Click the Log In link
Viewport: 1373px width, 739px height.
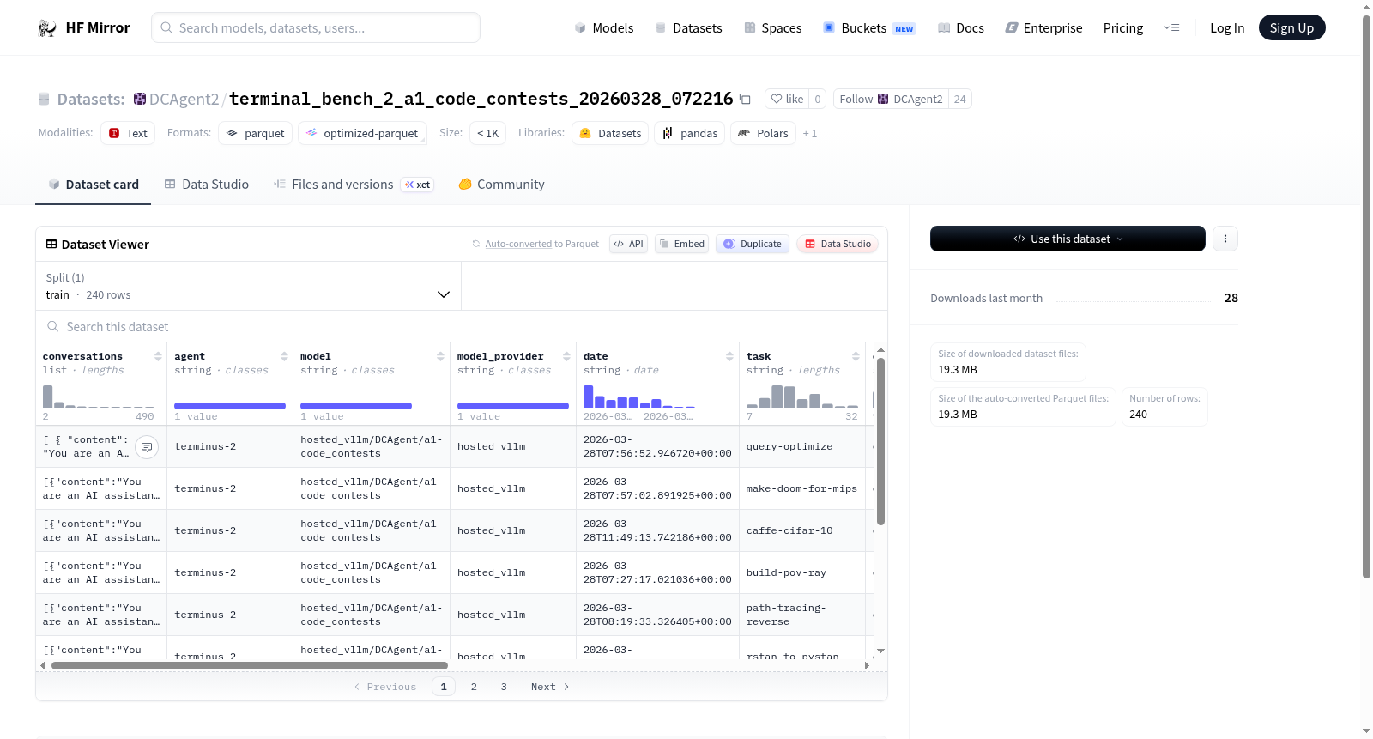point(1227,28)
